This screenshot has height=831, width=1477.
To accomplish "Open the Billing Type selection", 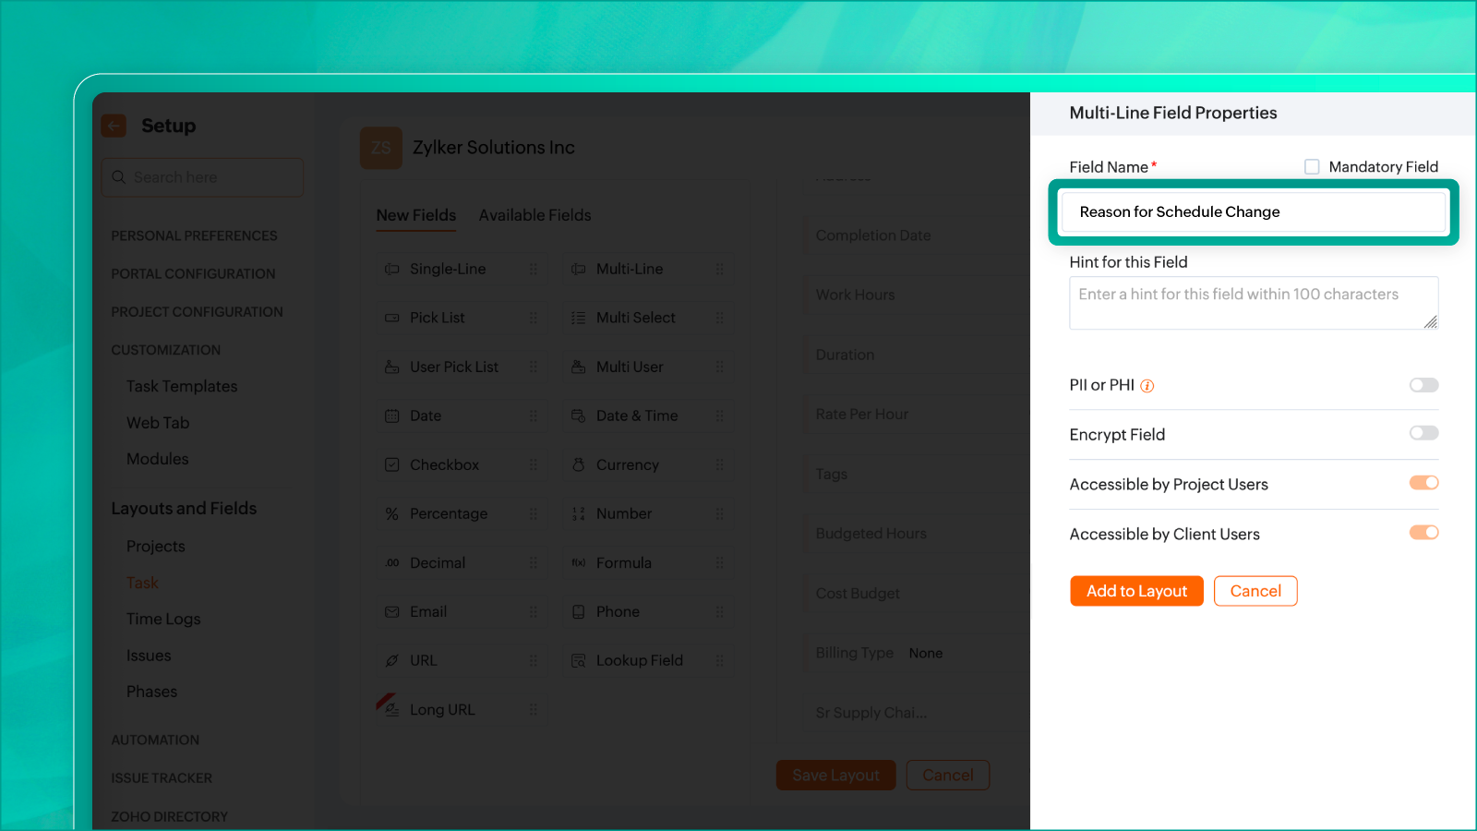I will 926,653.
